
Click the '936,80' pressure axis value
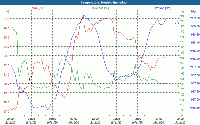pos(195,108)
